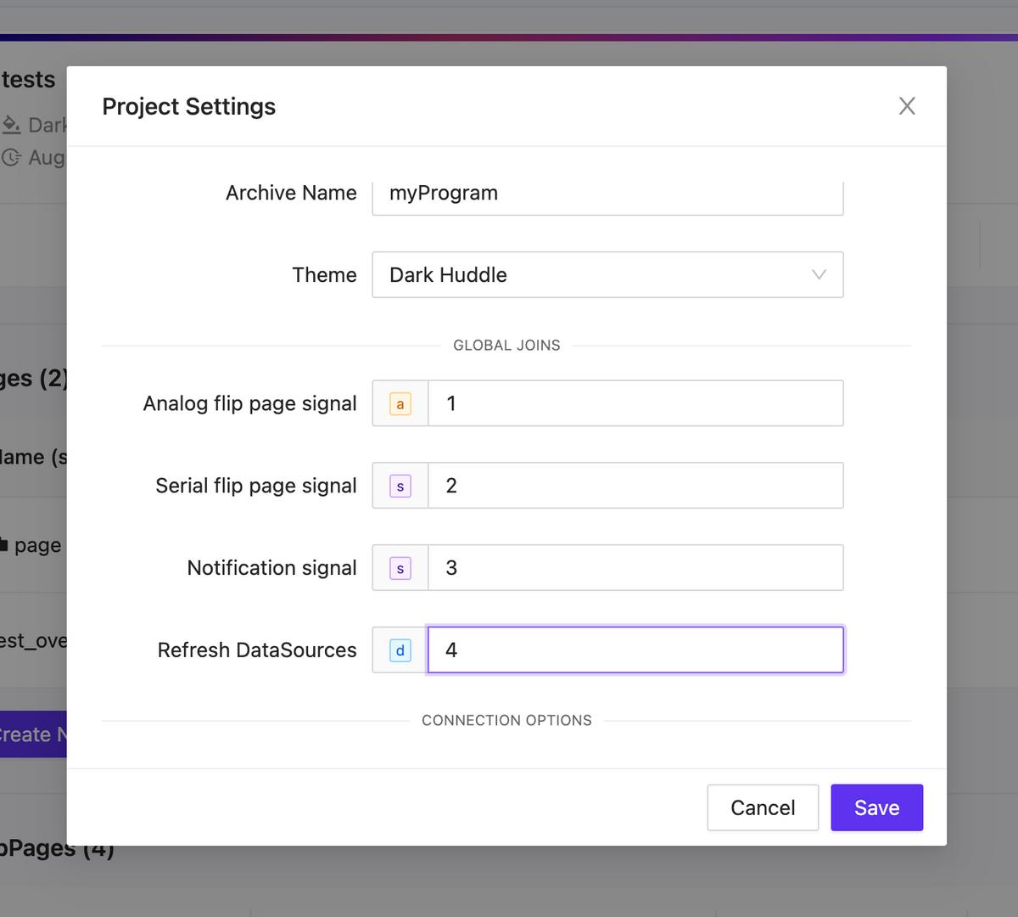Click the digital type icon beside Refresh DataSources
The width and height of the screenshot is (1018, 917).
pos(400,650)
